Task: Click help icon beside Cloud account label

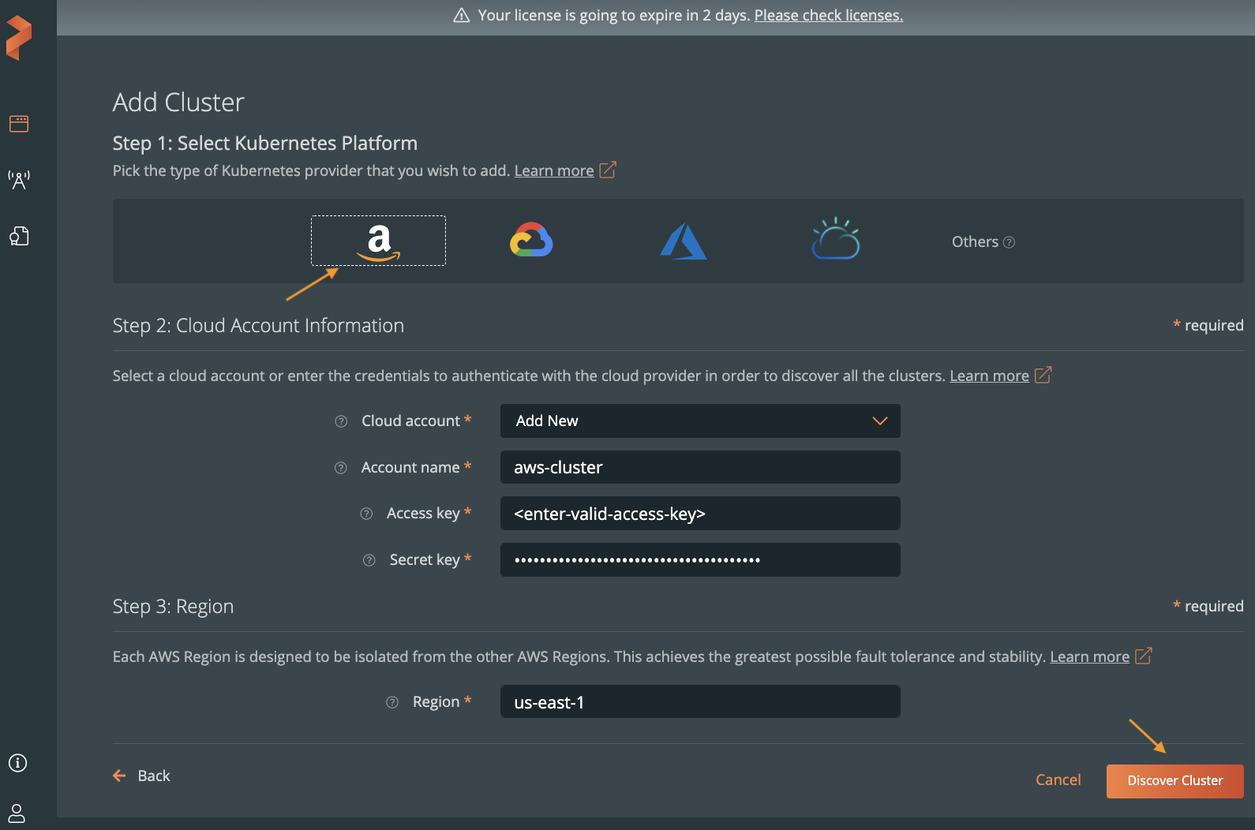Action: (x=341, y=421)
